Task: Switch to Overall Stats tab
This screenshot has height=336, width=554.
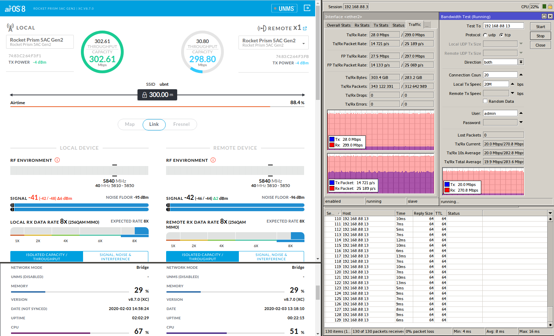Action: click(339, 25)
